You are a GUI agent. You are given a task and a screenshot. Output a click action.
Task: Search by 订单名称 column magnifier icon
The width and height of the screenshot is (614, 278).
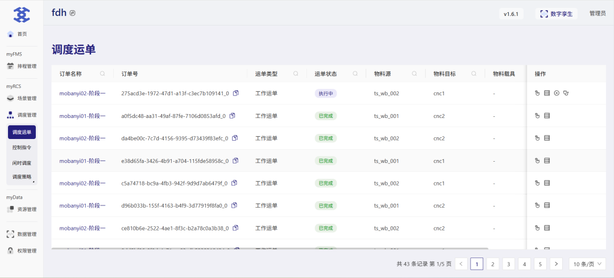tap(102, 74)
